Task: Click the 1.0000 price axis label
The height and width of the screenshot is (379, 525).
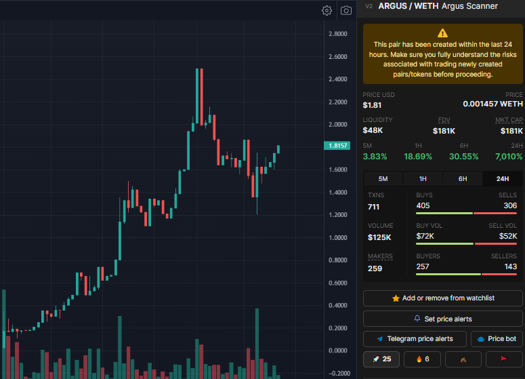Action: [x=338, y=237]
